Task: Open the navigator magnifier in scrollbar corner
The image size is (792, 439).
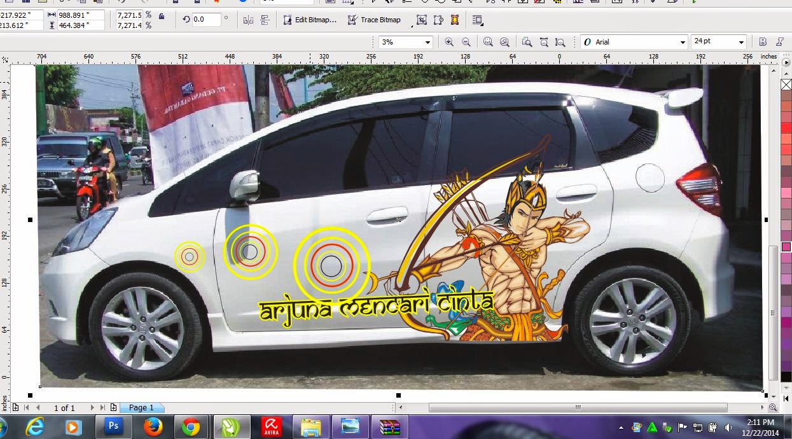Action: [x=773, y=407]
